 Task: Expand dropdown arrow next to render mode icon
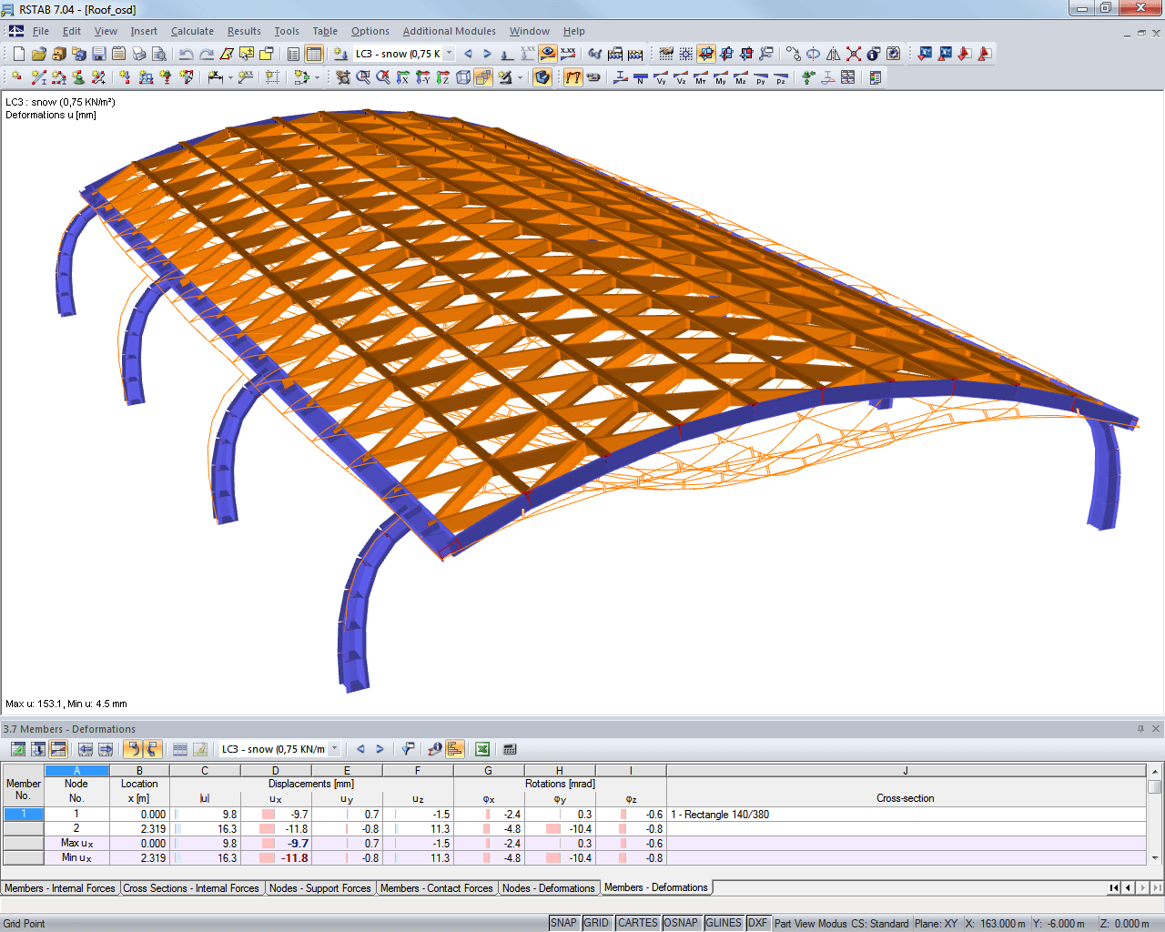click(x=521, y=77)
